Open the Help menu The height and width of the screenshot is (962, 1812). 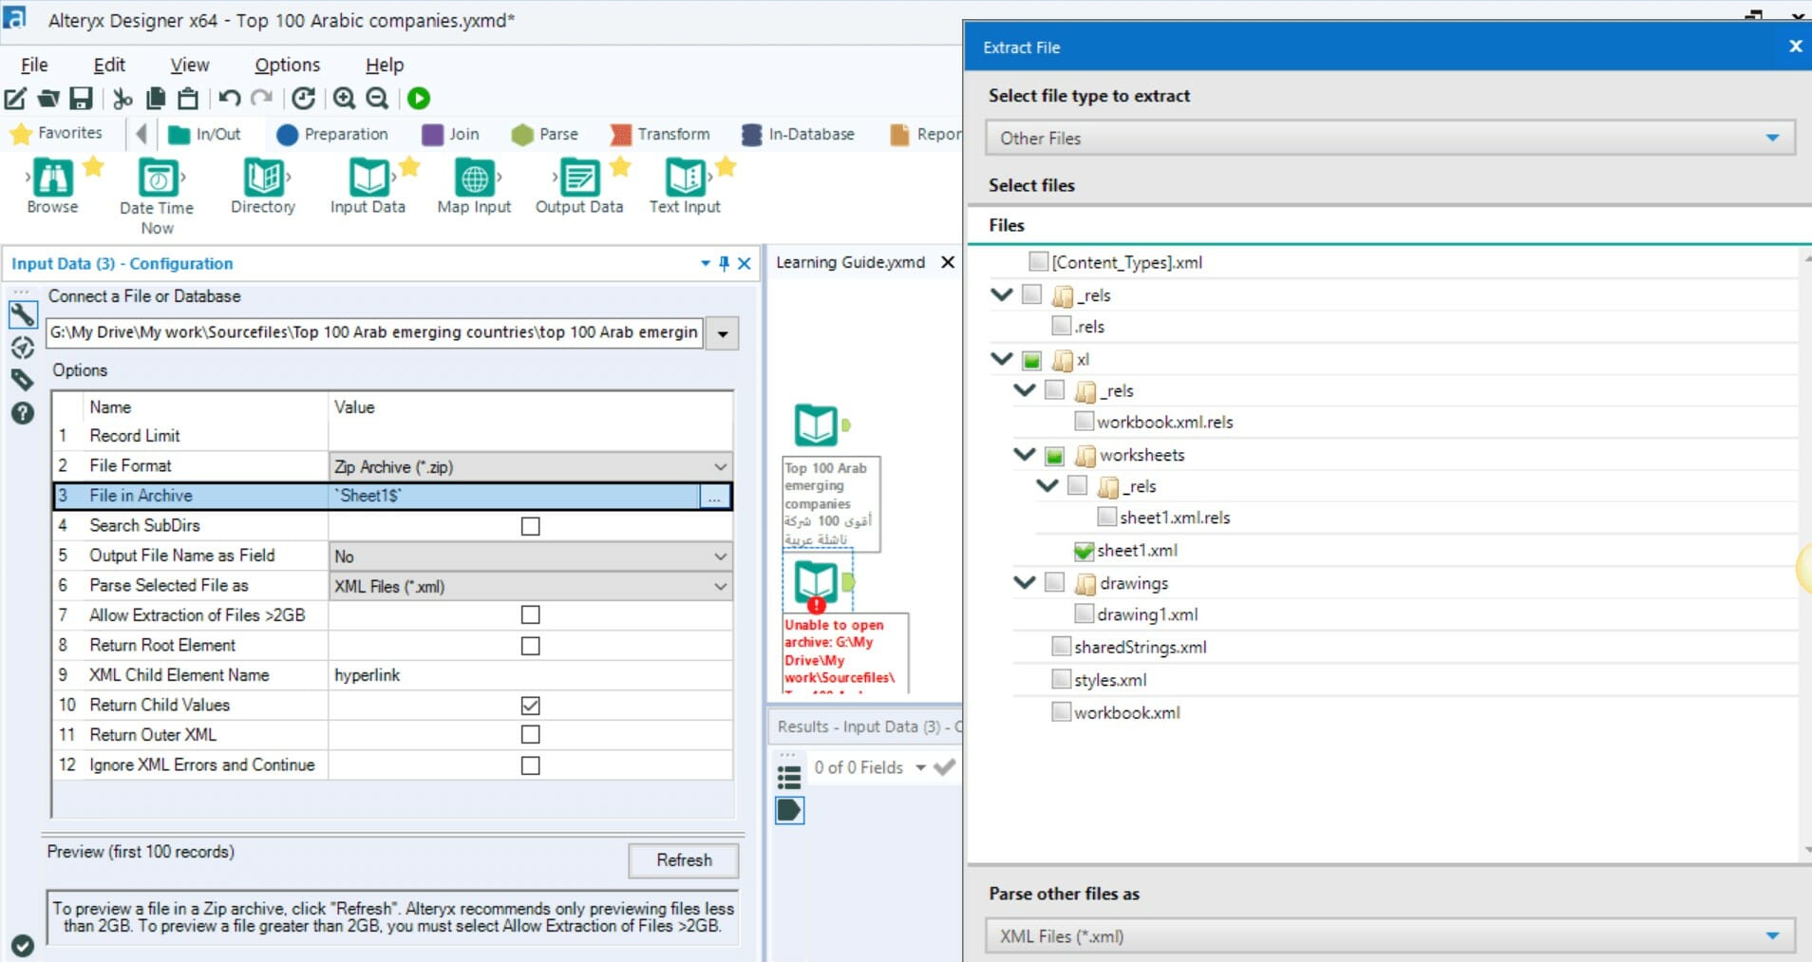coord(385,65)
